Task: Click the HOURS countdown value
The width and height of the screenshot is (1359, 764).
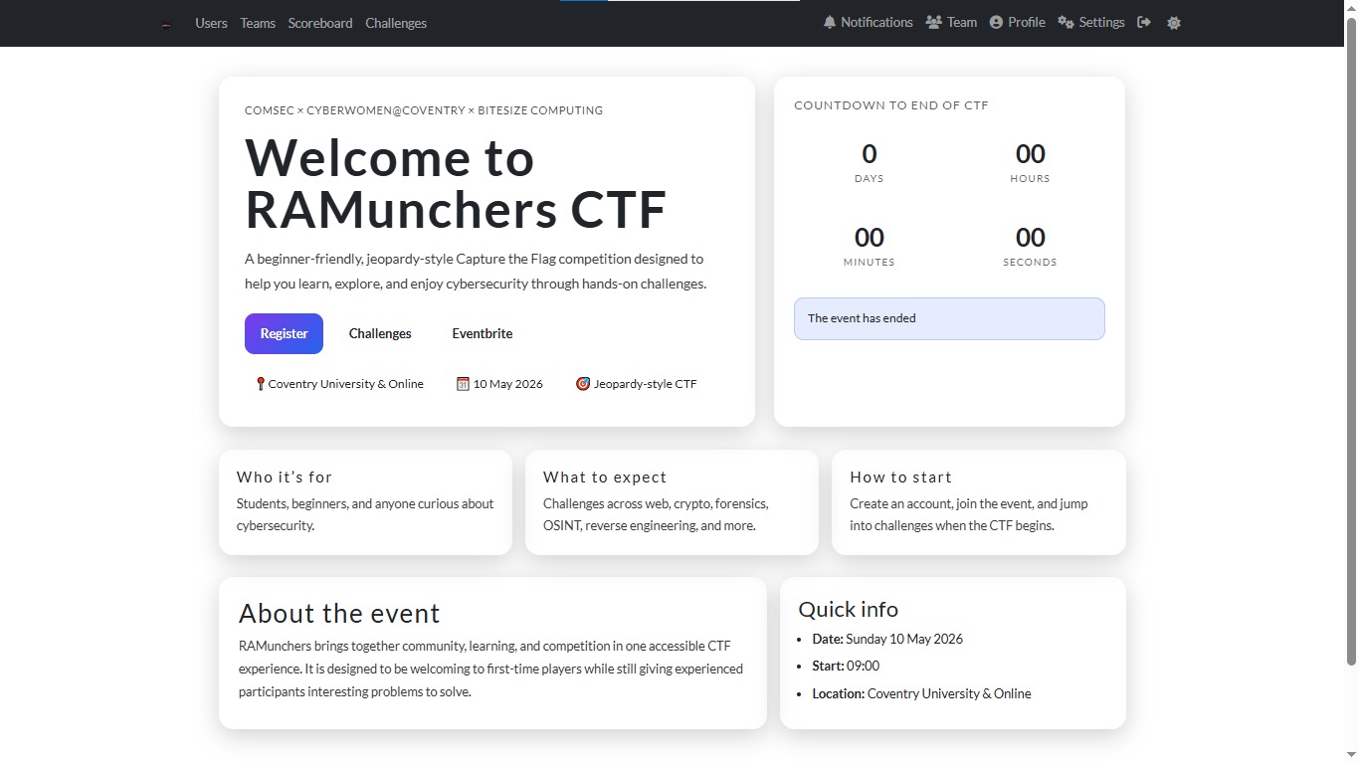Action: 1030,154
